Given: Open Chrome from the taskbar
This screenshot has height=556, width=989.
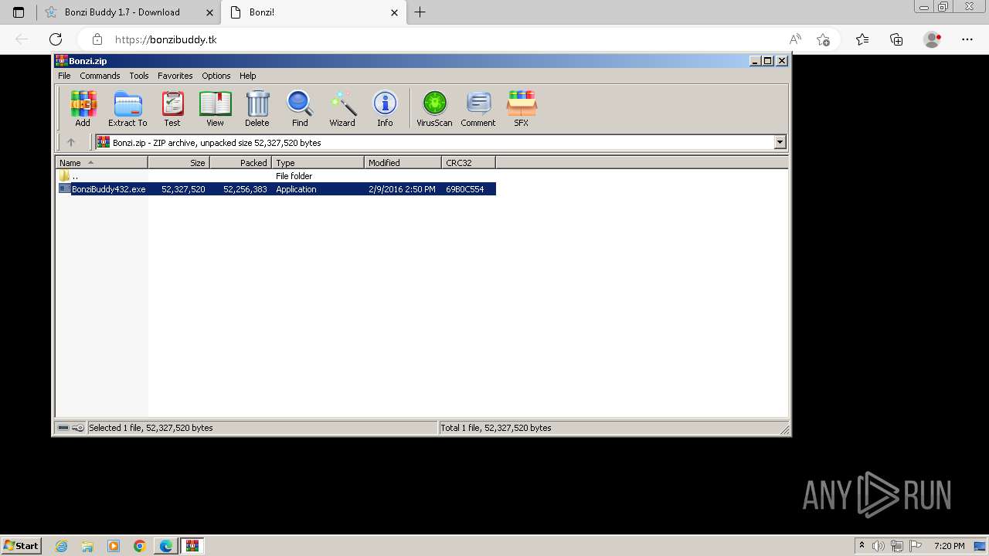Looking at the screenshot, I should pyautogui.click(x=140, y=546).
